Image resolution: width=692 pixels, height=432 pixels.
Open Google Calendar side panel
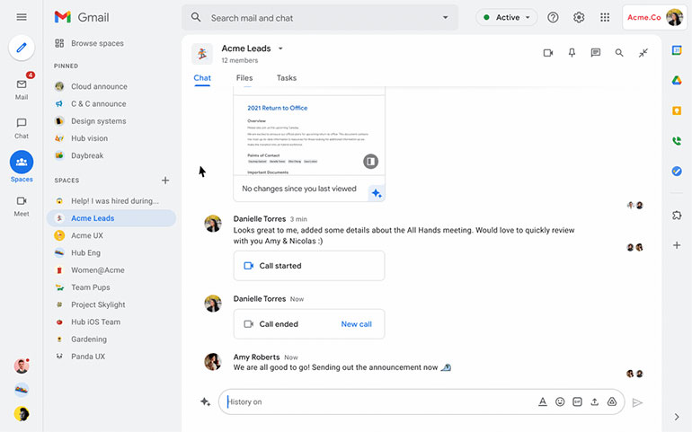coord(677,50)
